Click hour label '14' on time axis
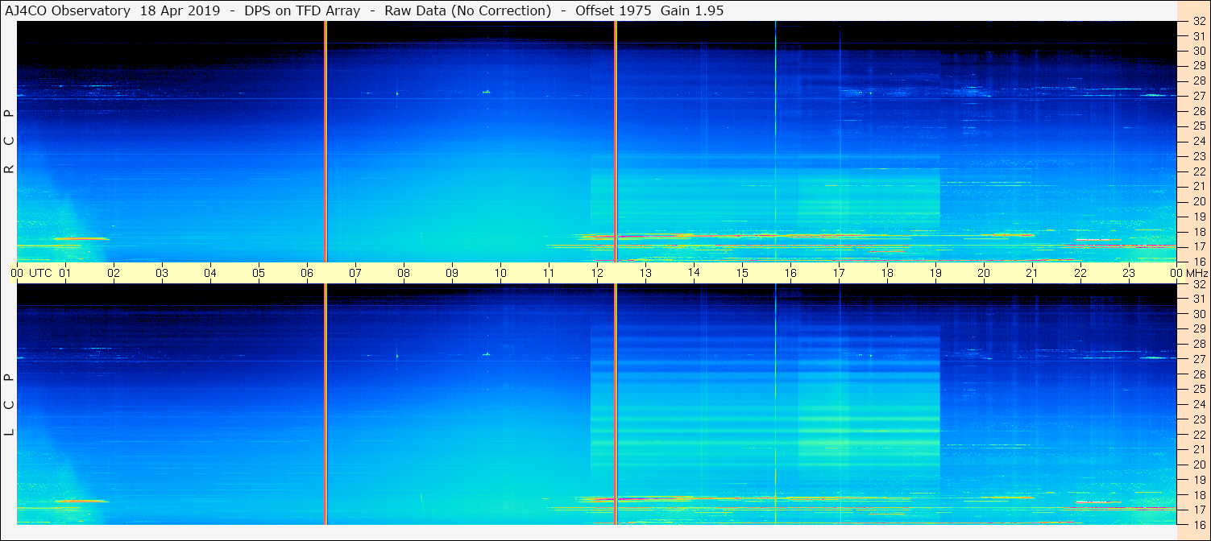 pos(694,273)
